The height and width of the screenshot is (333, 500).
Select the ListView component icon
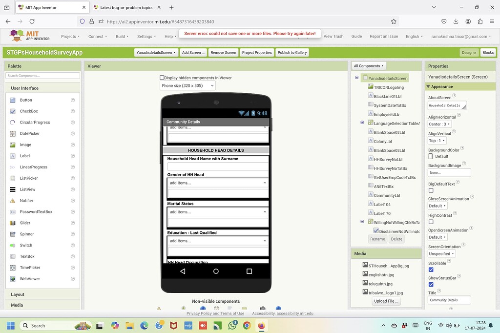click(x=13, y=189)
